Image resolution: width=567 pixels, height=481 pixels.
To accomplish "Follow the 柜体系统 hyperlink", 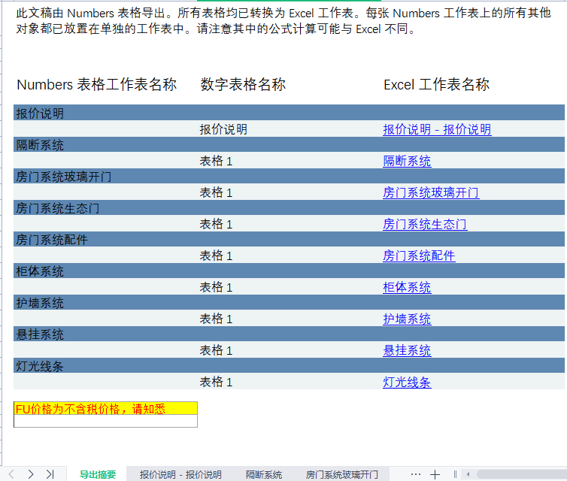I will tap(407, 287).
